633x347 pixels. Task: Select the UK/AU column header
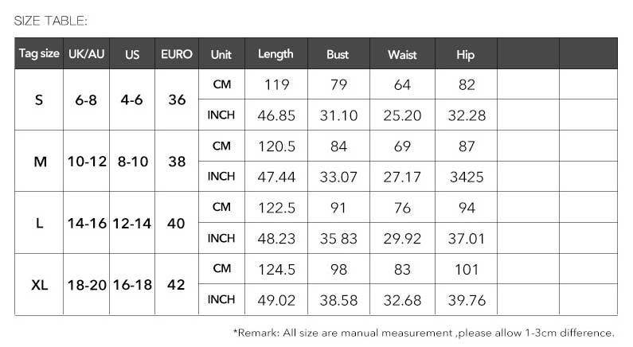86,54
